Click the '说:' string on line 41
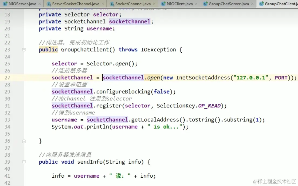Viewport: 298px width, 186px height. tap(120, 176)
